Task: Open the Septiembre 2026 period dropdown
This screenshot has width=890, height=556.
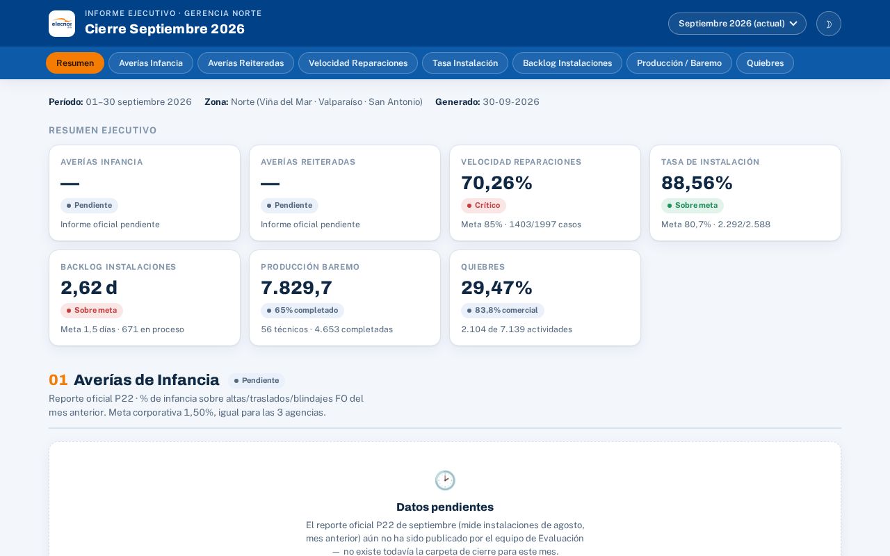Action: pos(737,24)
